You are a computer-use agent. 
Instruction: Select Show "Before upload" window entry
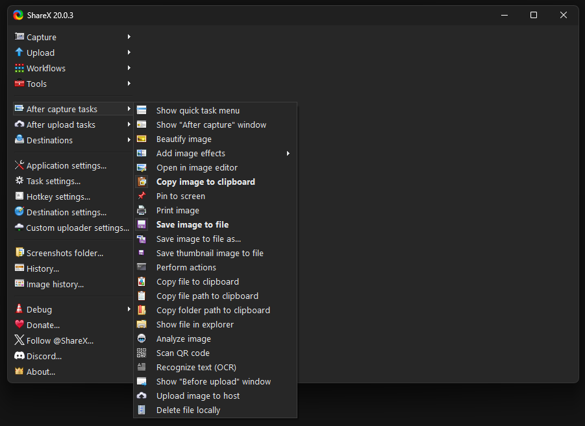[216, 382]
